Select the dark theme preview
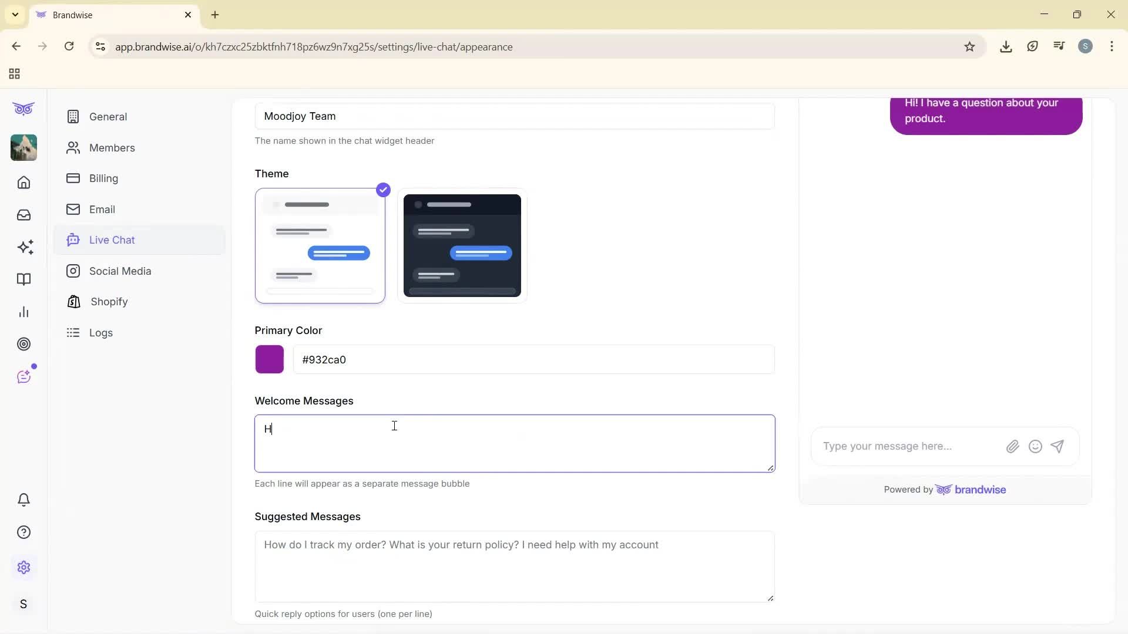 [x=462, y=245]
